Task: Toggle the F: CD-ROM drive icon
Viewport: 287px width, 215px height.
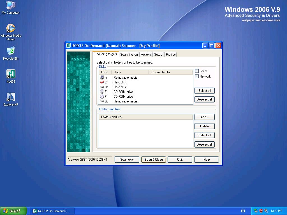Action: pyautogui.click(x=102, y=97)
